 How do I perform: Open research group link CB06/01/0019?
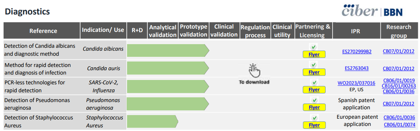pos(399,80)
